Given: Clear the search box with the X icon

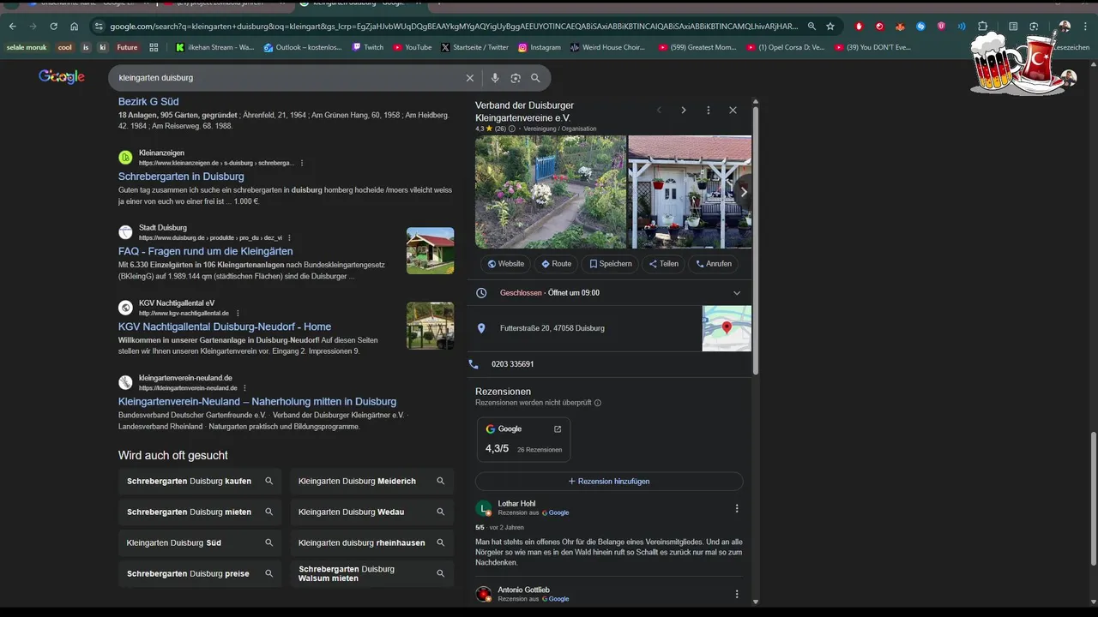Looking at the screenshot, I should pyautogui.click(x=470, y=78).
